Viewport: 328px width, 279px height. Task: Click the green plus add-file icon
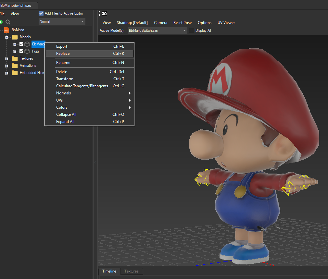pyautogui.click(x=2, y=22)
